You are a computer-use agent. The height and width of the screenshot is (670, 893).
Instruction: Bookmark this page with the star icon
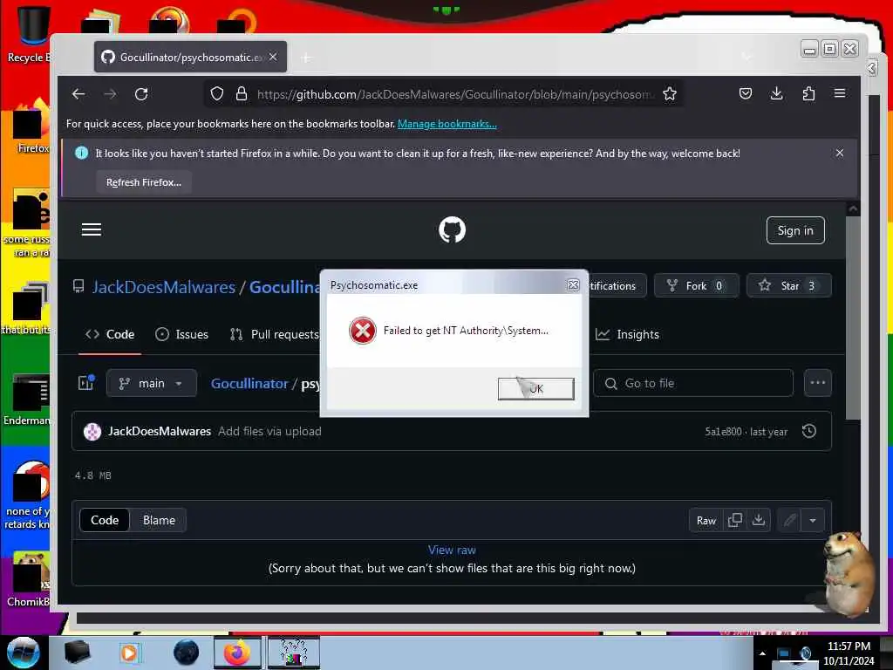pos(670,94)
